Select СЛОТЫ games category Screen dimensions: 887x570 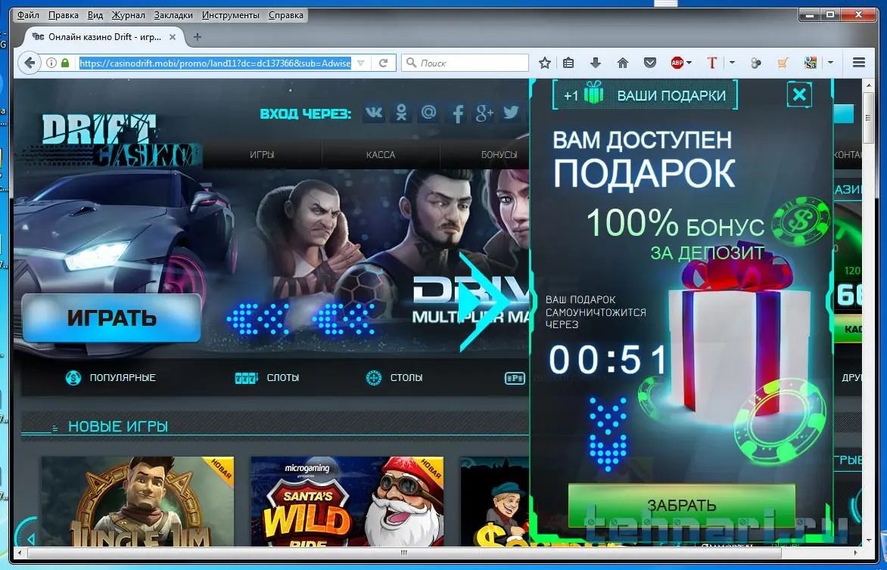point(267,377)
